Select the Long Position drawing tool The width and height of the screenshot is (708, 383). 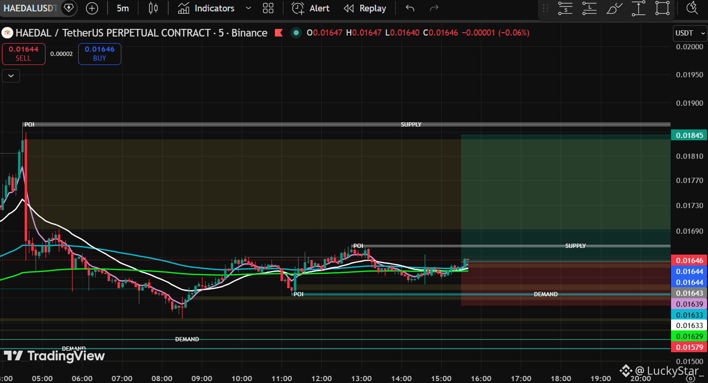[590, 8]
